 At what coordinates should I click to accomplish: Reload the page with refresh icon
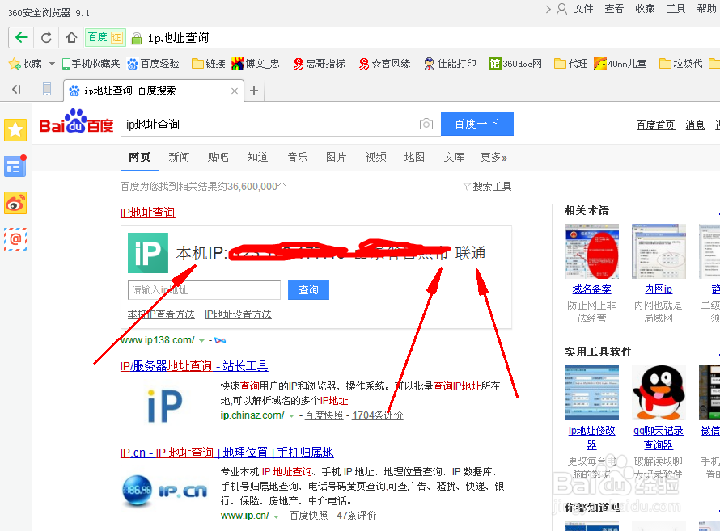pos(46,37)
